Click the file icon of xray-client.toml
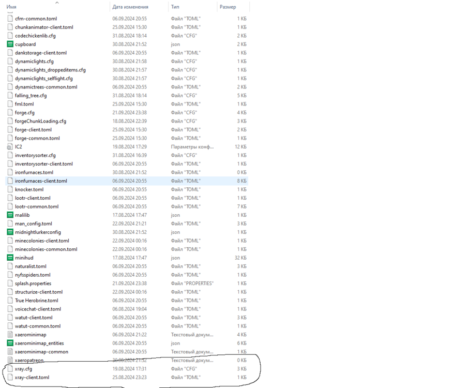 [10, 377]
